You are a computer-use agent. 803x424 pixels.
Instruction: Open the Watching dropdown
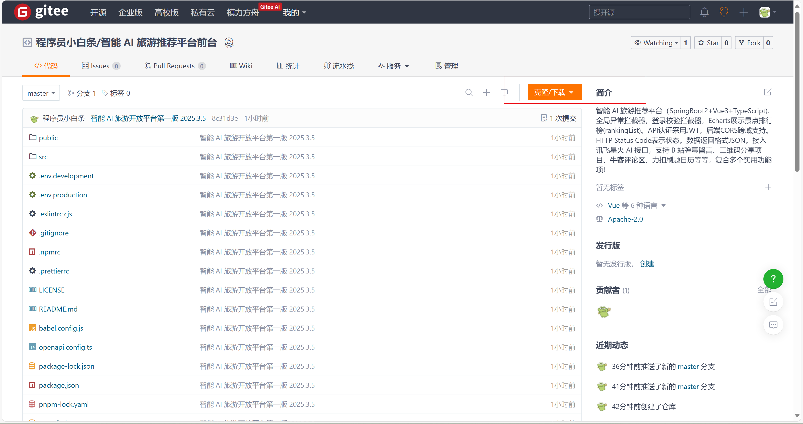pos(656,43)
